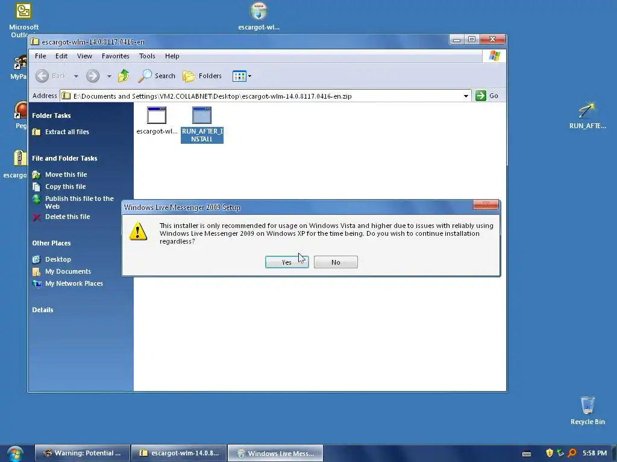The height and width of the screenshot is (462, 617).
Task: Open the Edit menu
Action: tap(61, 56)
